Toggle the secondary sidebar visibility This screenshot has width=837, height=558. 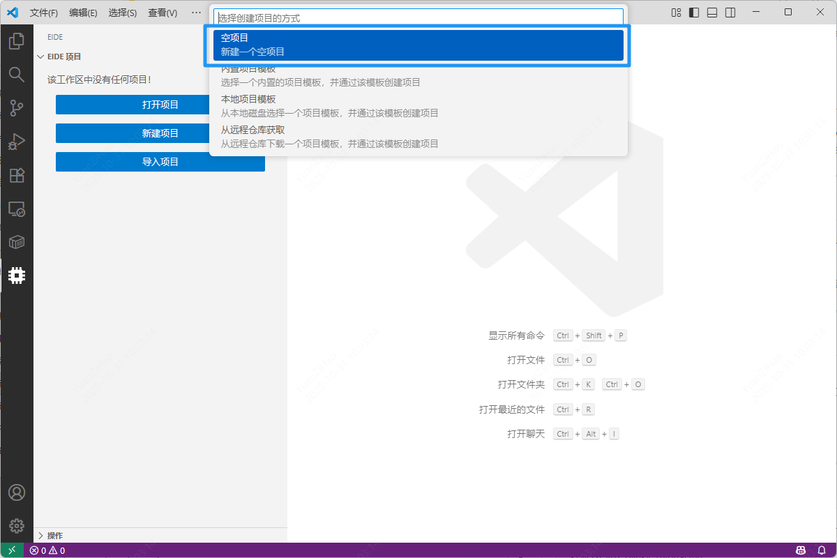click(x=730, y=12)
